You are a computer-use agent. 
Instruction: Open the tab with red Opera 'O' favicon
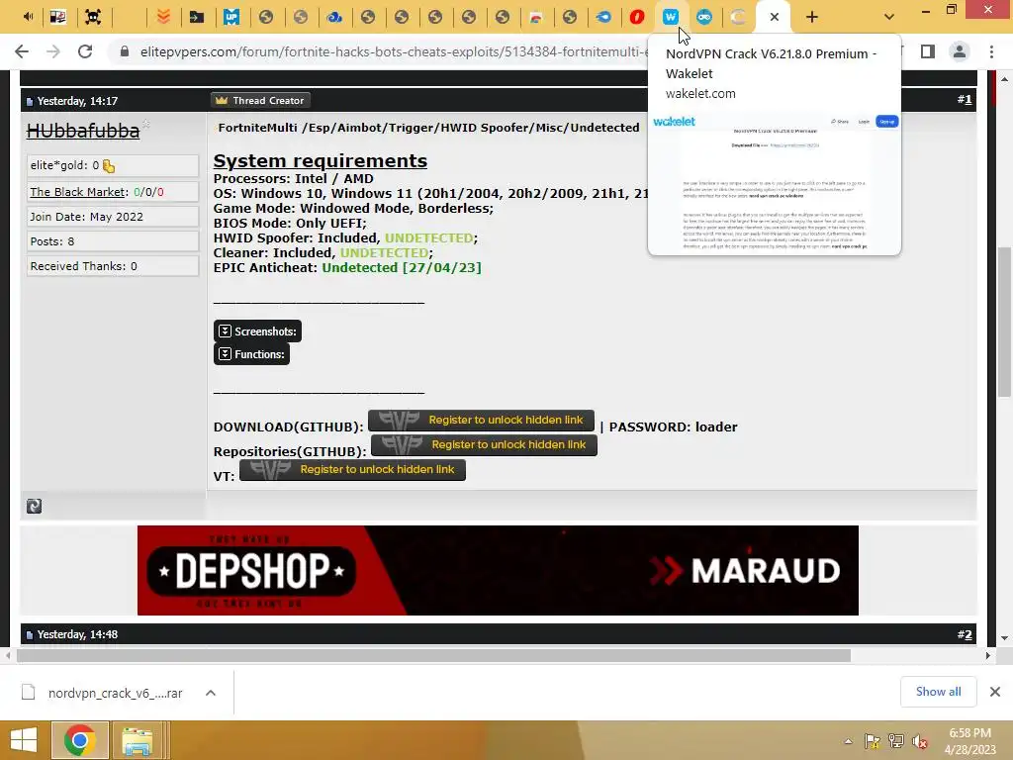click(636, 17)
